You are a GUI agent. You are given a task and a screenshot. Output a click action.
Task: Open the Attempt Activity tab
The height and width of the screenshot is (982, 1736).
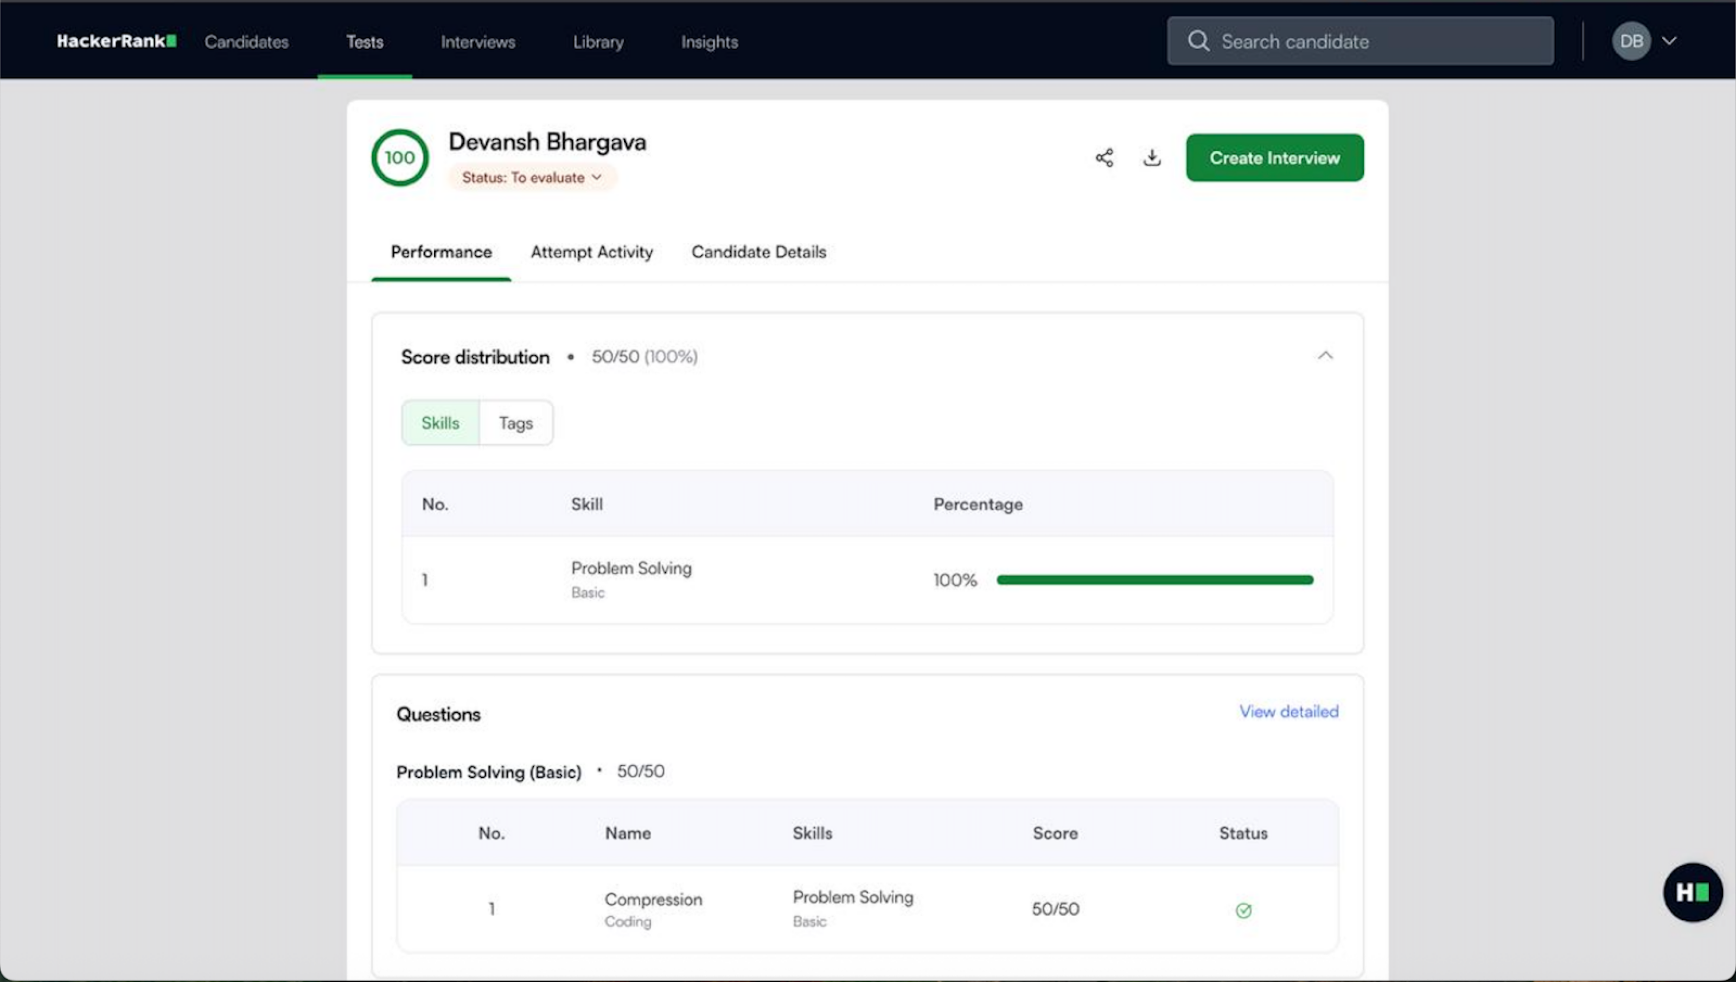[x=591, y=252]
